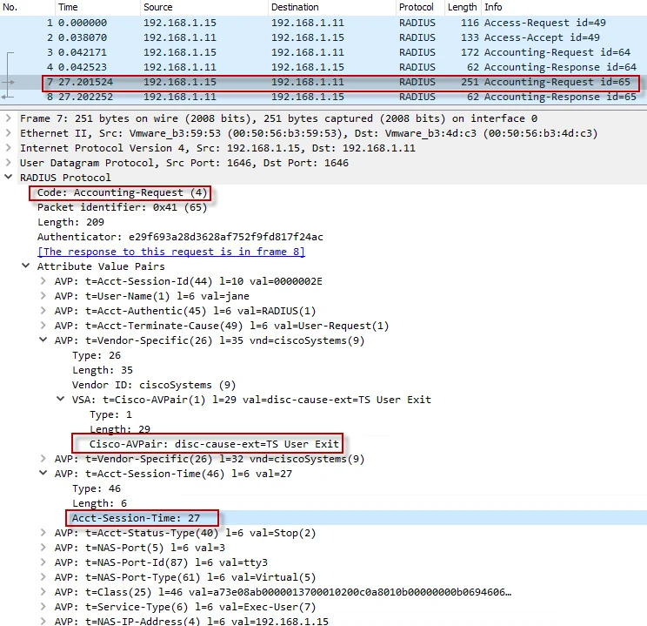Collapse the RADIUS Protocol tree

[9, 178]
